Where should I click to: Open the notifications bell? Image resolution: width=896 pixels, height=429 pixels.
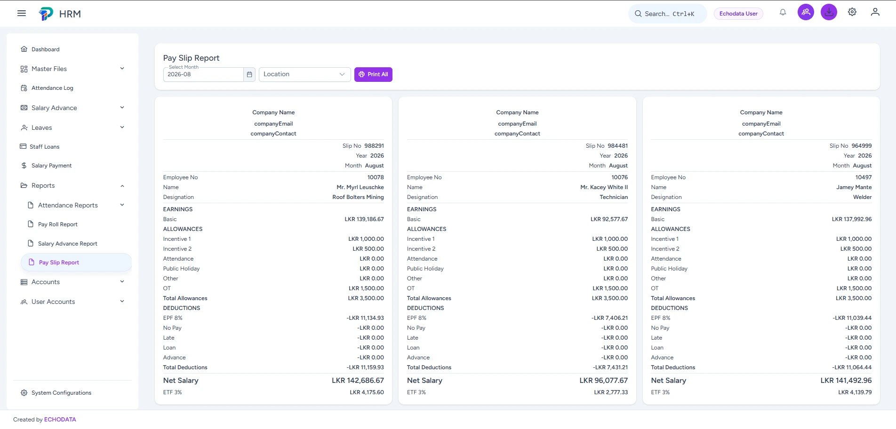[783, 13]
